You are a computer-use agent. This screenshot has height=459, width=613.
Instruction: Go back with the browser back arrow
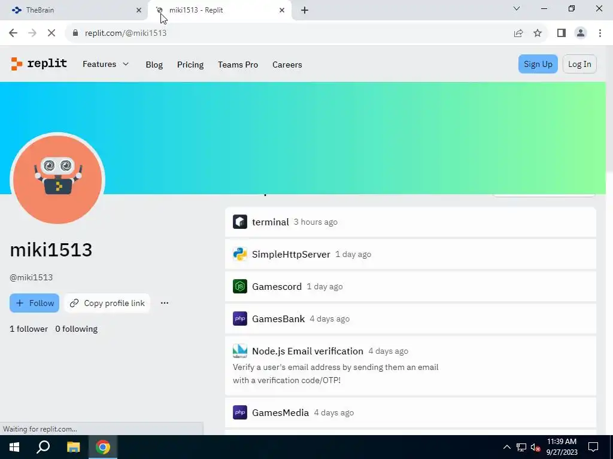13,33
